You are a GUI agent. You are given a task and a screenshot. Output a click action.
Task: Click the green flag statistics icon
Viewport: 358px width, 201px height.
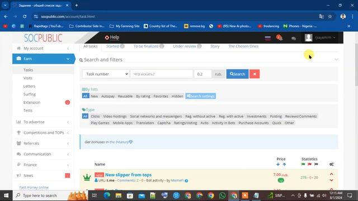tap(303, 164)
